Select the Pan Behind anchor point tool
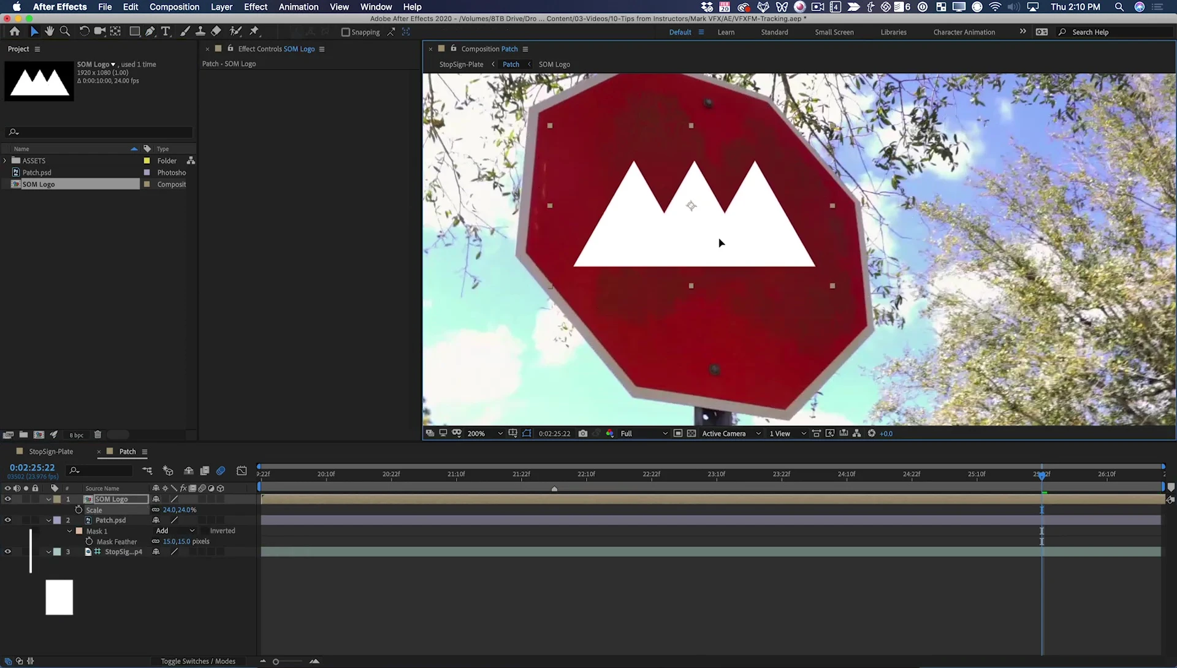 [x=115, y=31]
